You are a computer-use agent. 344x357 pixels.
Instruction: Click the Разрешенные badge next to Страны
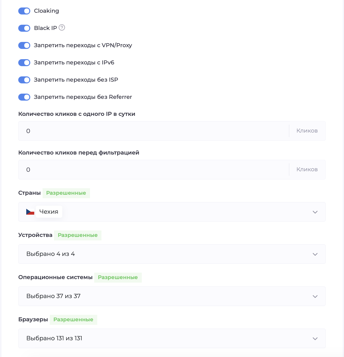(x=66, y=193)
